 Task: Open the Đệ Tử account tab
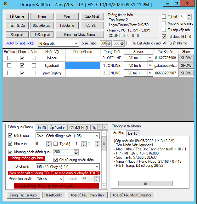tap(132, 133)
